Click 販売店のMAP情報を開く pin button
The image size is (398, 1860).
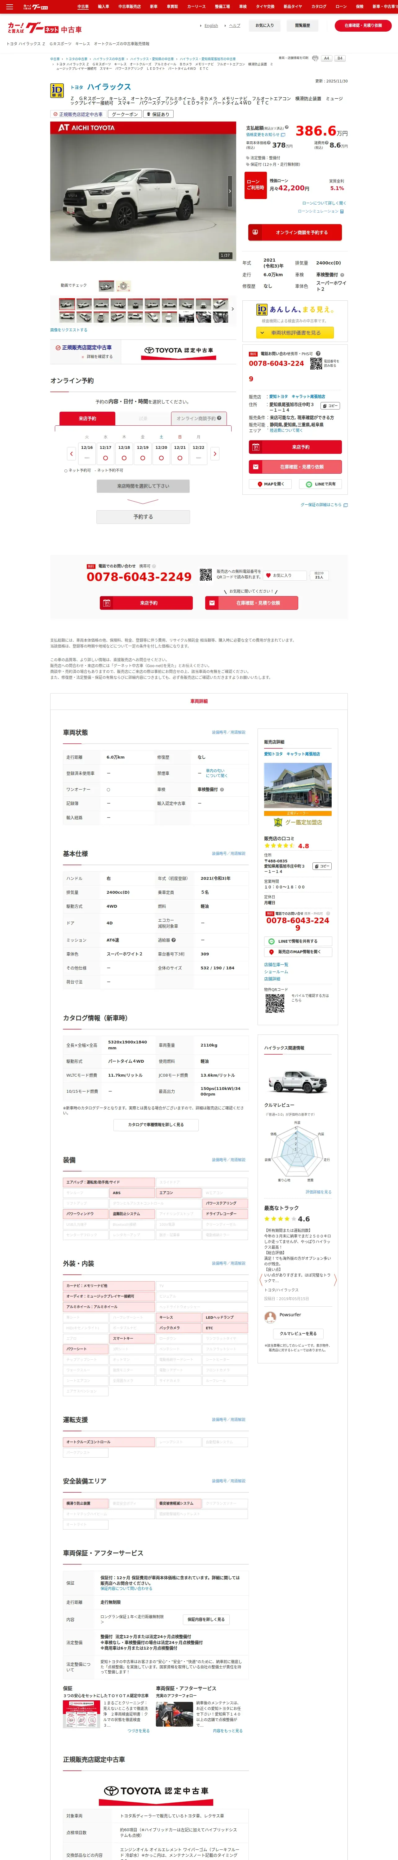click(x=298, y=952)
